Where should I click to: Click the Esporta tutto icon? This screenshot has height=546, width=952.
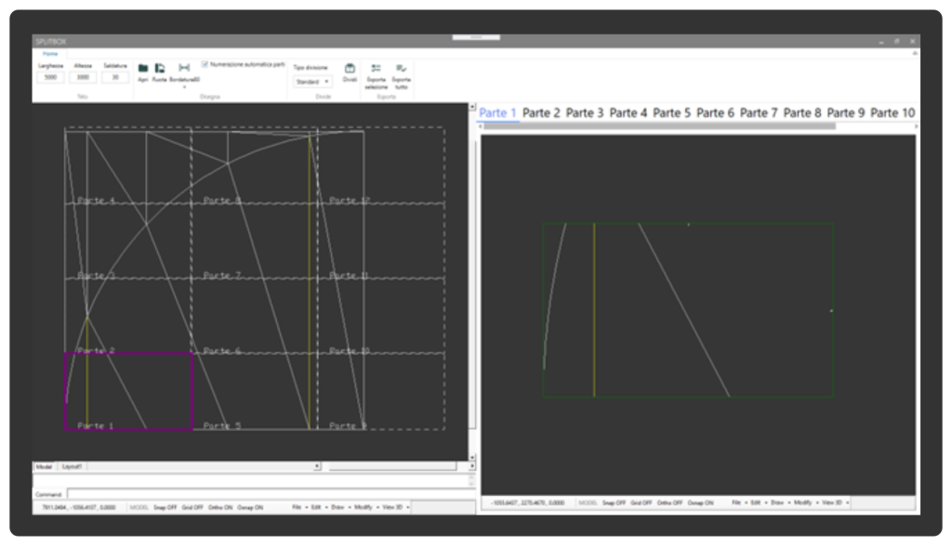[x=401, y=69]
